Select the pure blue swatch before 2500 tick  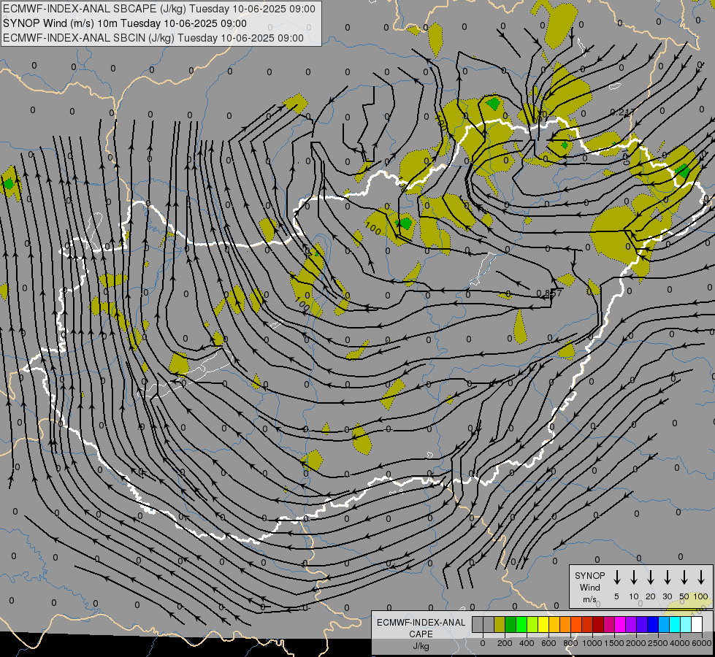click(x=653, y=624)
